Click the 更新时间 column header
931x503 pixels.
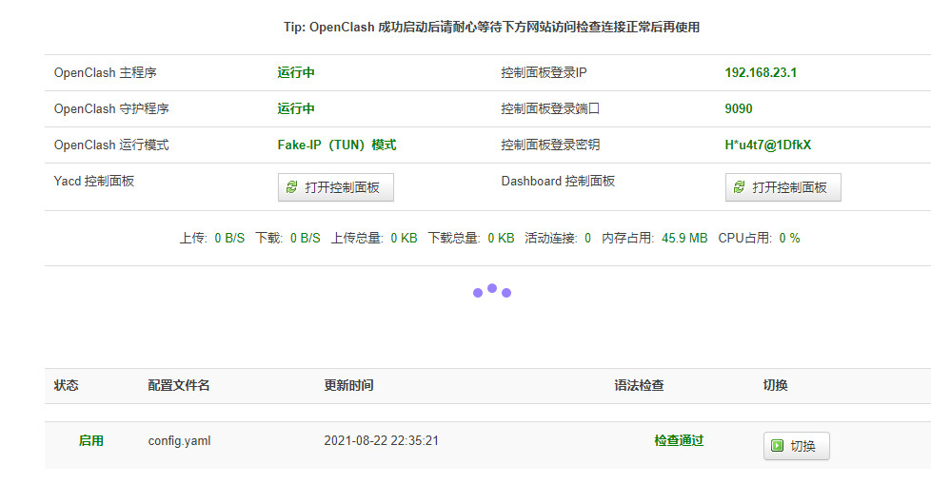[348, 385]
